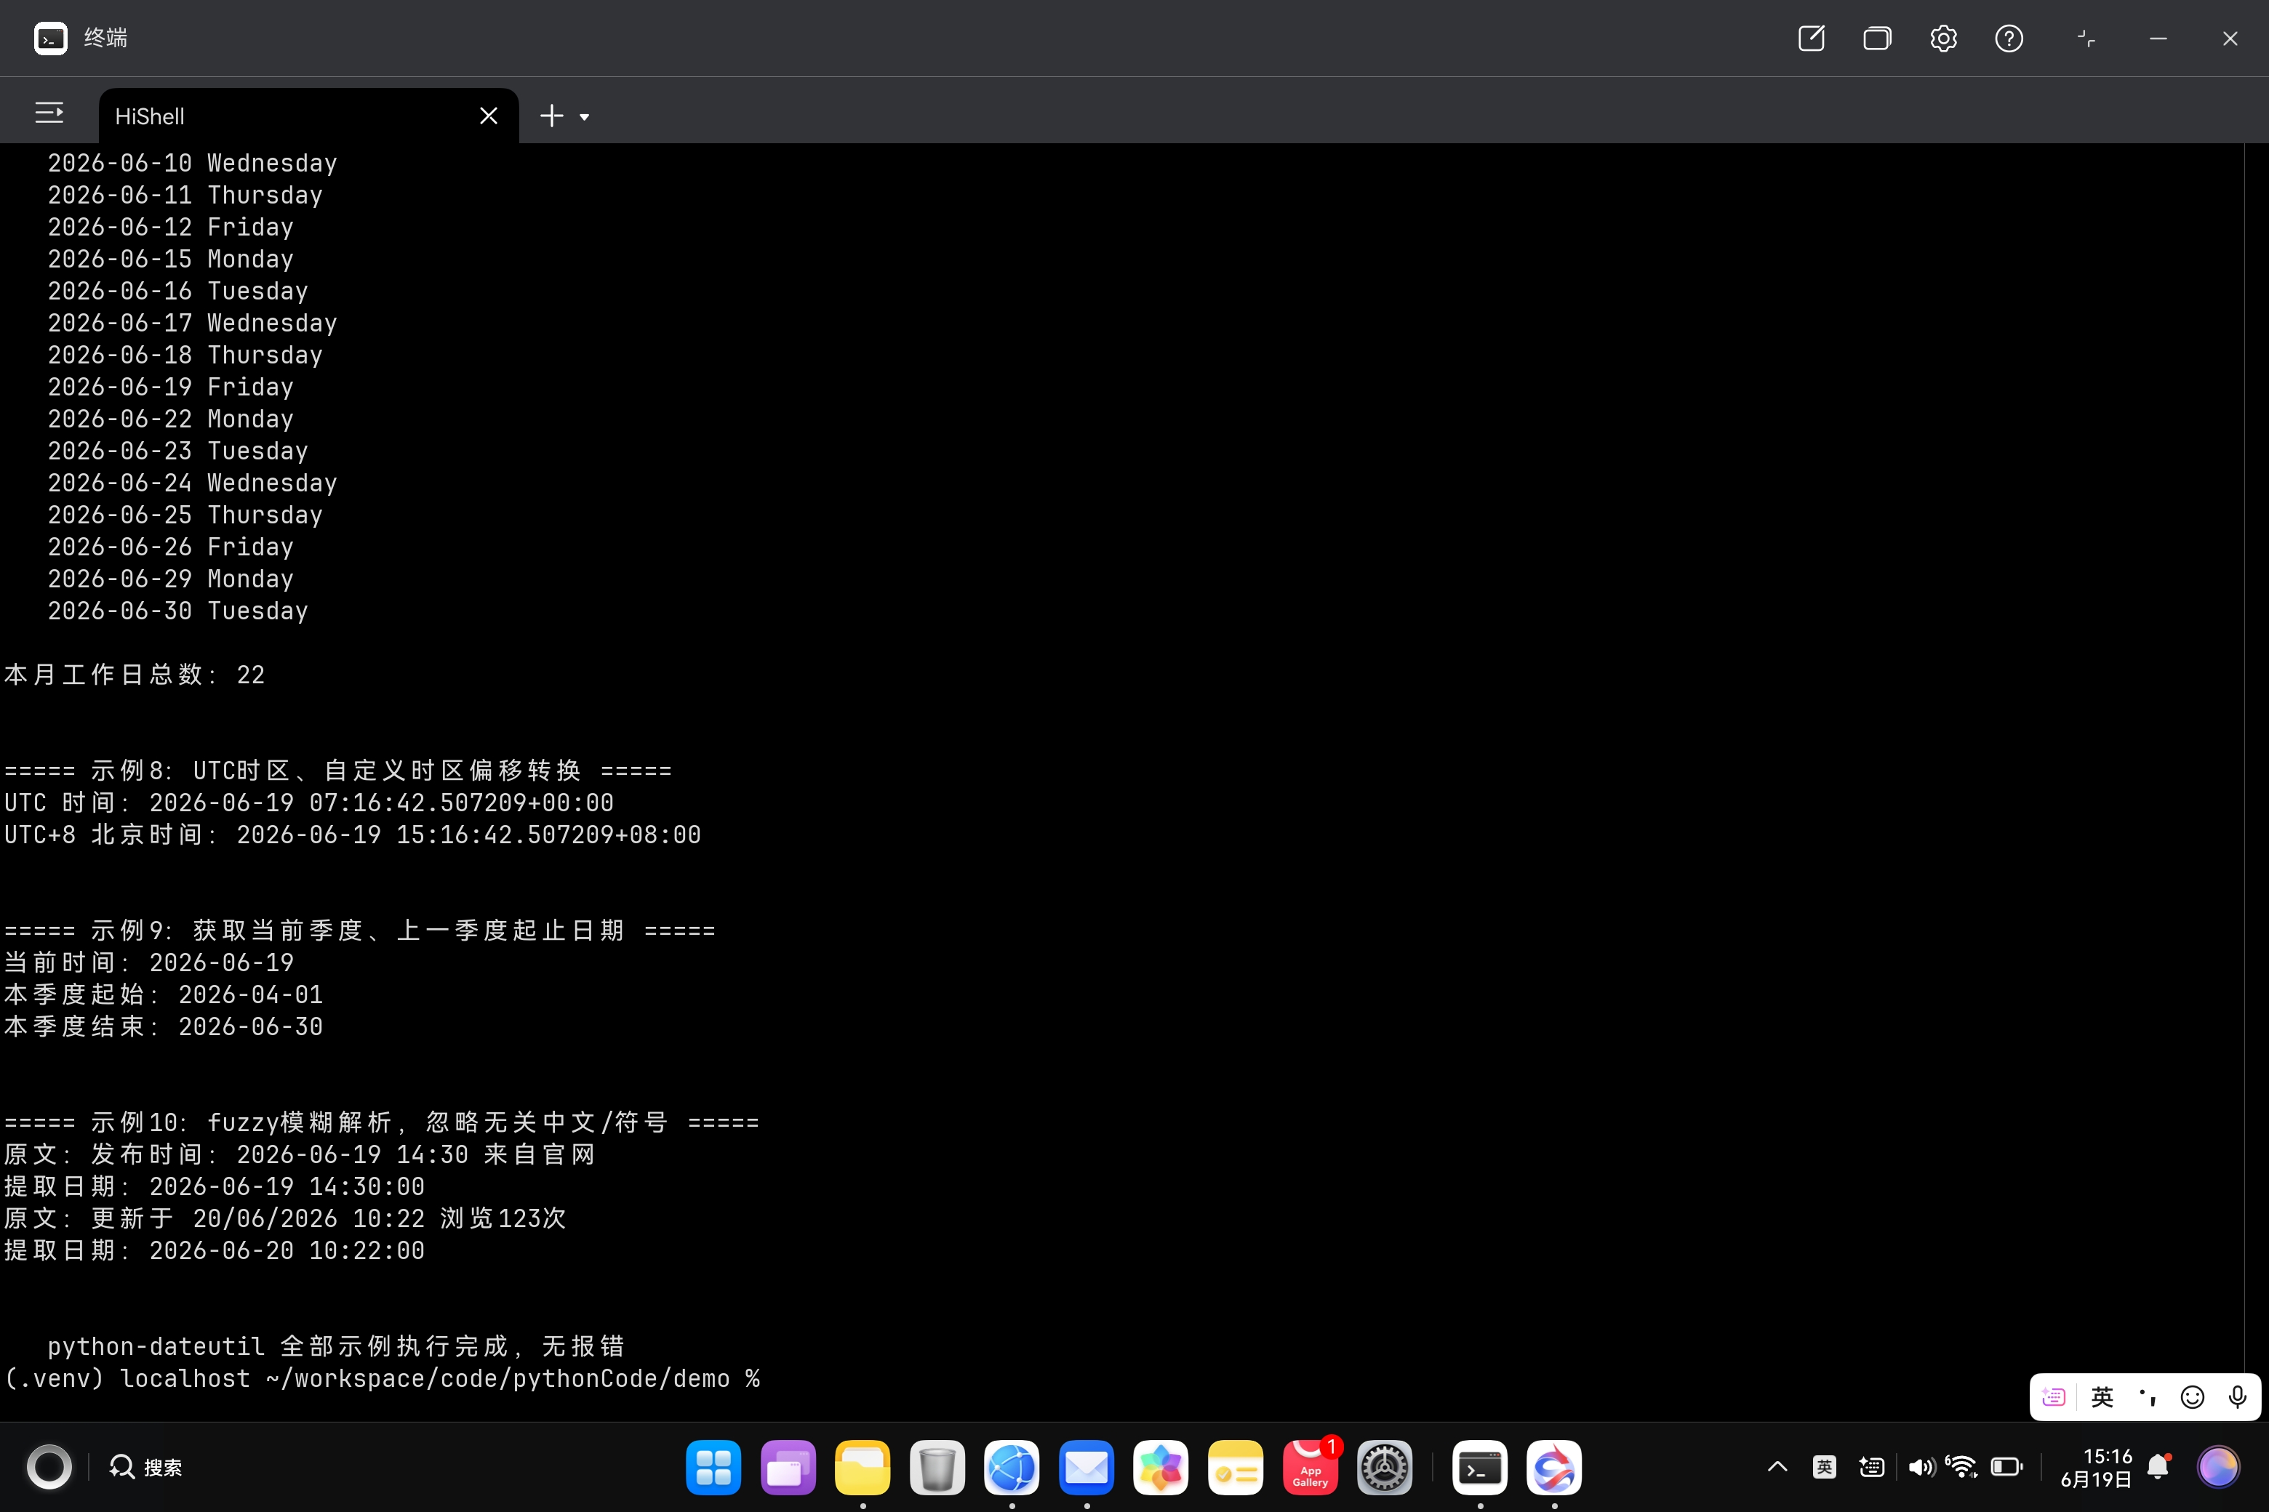Image resolution: width=2269 pixels, height=1512 pixels.
Task: Click text '本月工作日总数: 22'
Action: [134, 675]
